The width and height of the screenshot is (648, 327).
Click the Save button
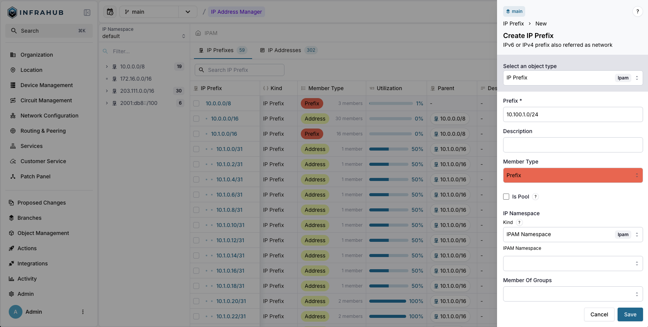coord(630,314)
